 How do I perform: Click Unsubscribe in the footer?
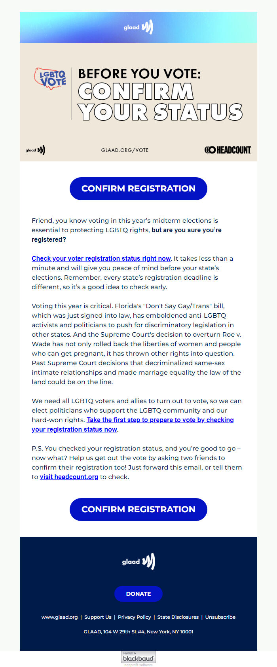[220, 617]
